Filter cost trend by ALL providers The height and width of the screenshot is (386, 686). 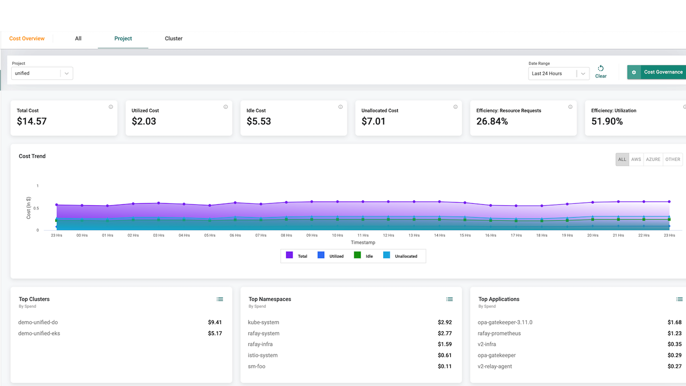tap(622, 159)
